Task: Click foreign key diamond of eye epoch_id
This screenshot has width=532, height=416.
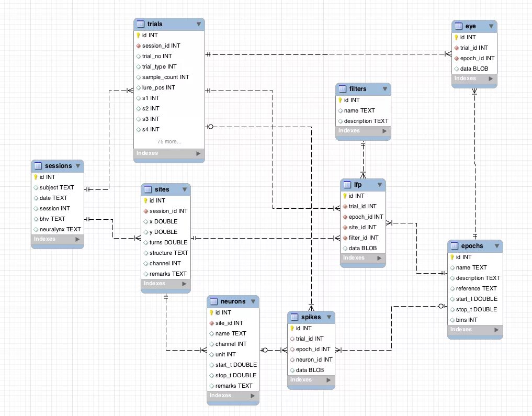Action: (x=456, y=59)
